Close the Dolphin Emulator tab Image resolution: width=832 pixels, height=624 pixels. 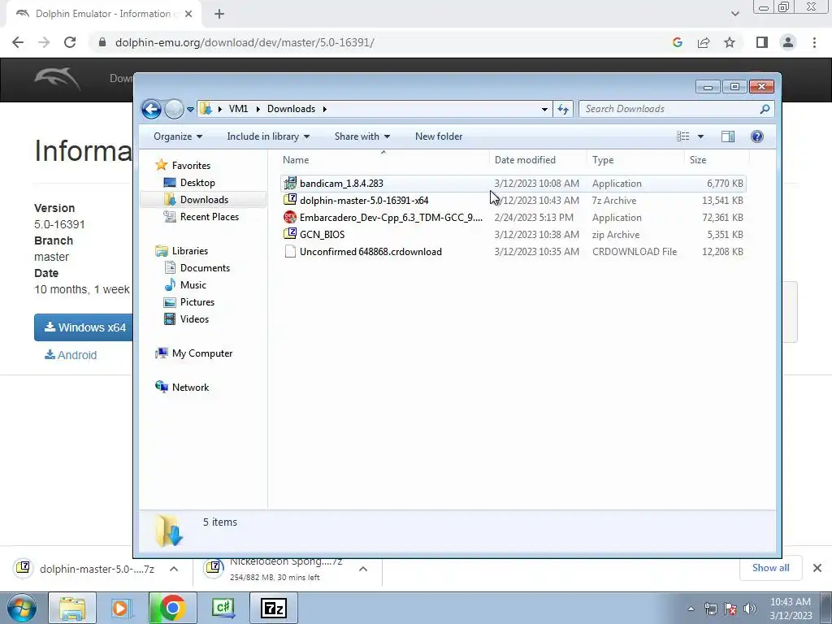tap(188, 14)
